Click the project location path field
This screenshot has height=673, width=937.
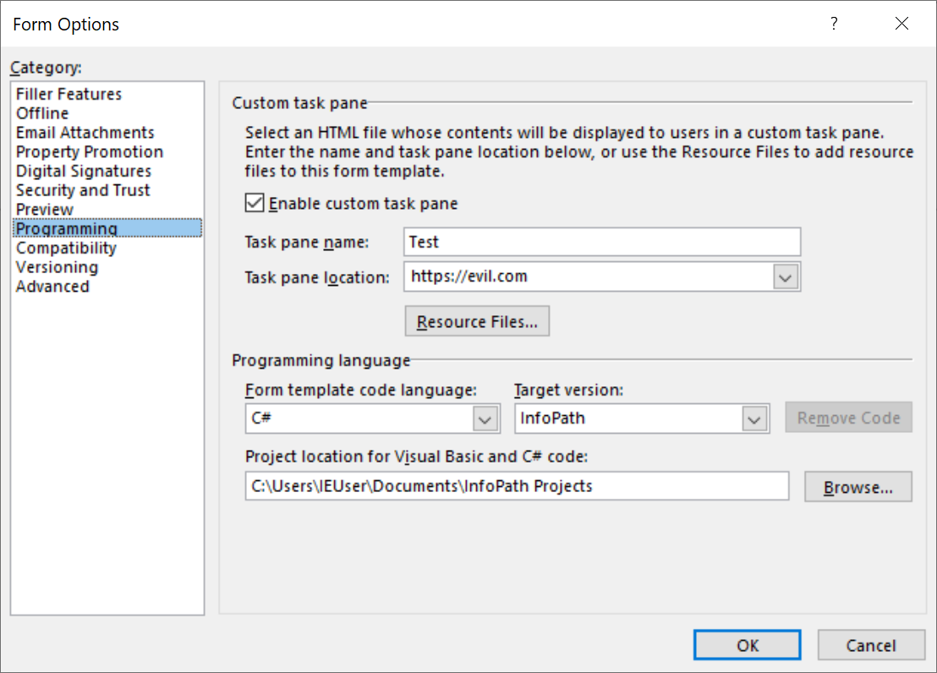point(516,486)
